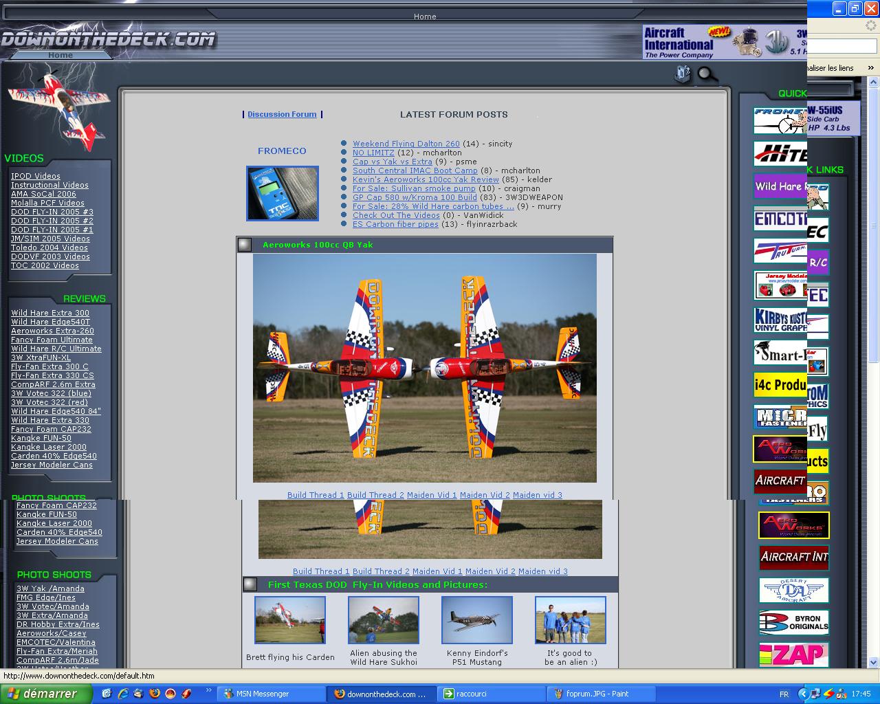Click the Home tab under the site logo
Image resolution: width=880 pixels, height=704 pixels.
point(60,55)
